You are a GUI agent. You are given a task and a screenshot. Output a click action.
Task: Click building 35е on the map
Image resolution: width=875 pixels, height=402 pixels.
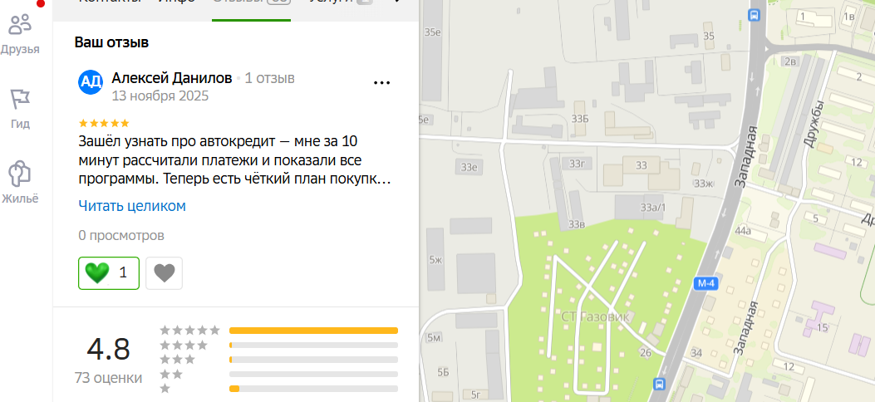point(433,32)
